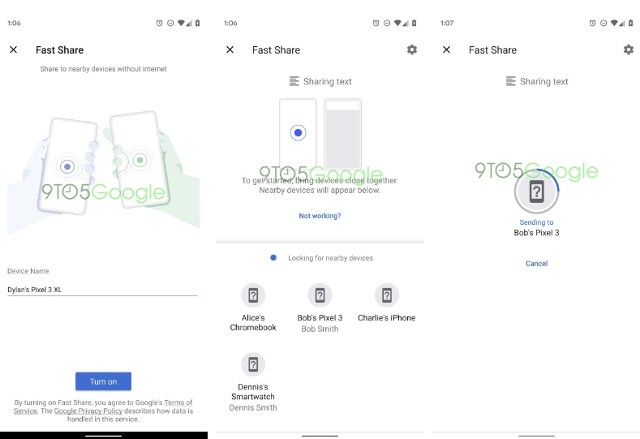Tap the alarm icon in first status bar

[159, 23]
